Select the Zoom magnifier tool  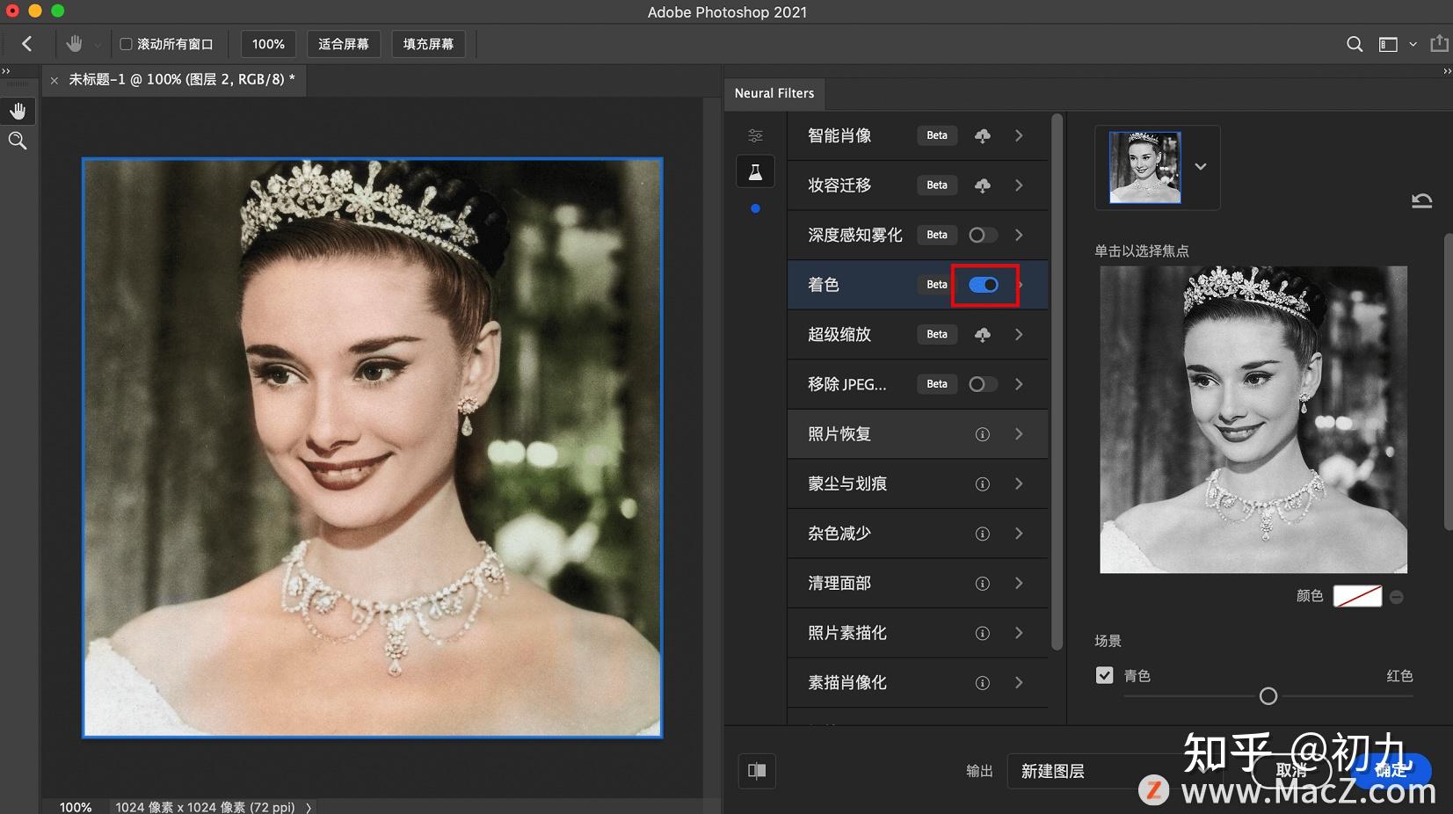tap(18, 141)
